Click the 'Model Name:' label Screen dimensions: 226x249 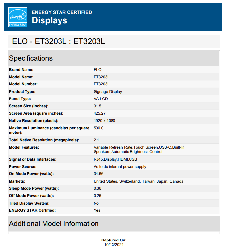21,77
